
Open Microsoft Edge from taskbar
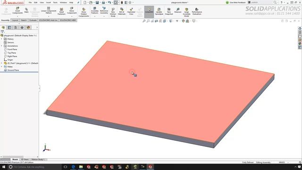pyautogui.click(x=73, y=167)
